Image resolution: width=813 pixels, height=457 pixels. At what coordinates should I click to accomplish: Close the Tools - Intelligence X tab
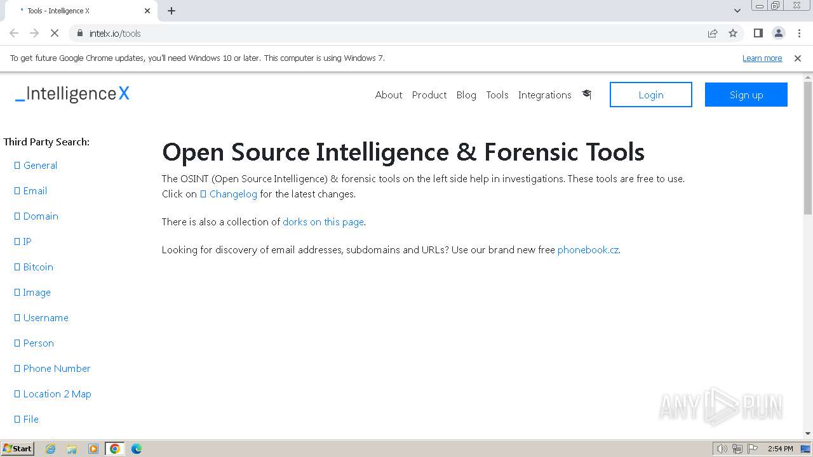[147, 11]
